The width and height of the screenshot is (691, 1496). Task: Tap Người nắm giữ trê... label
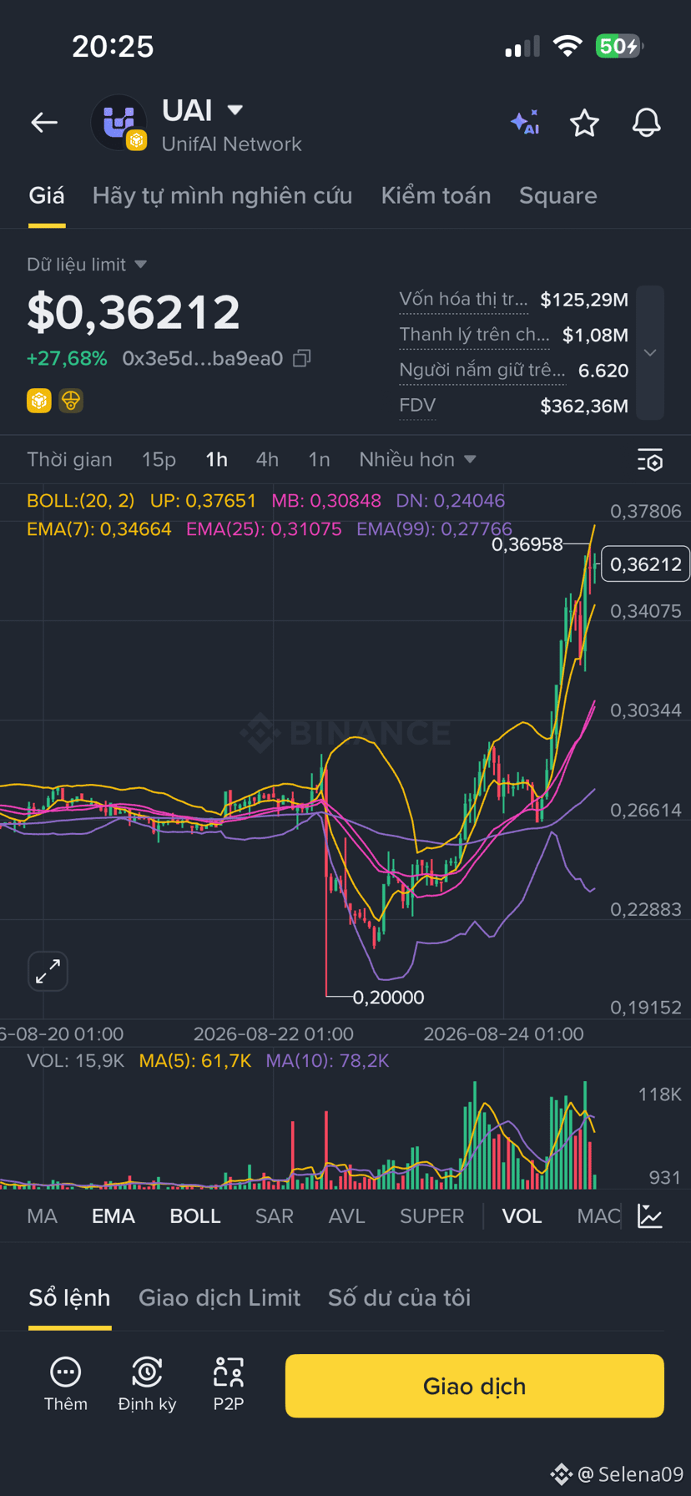[482, 370]
